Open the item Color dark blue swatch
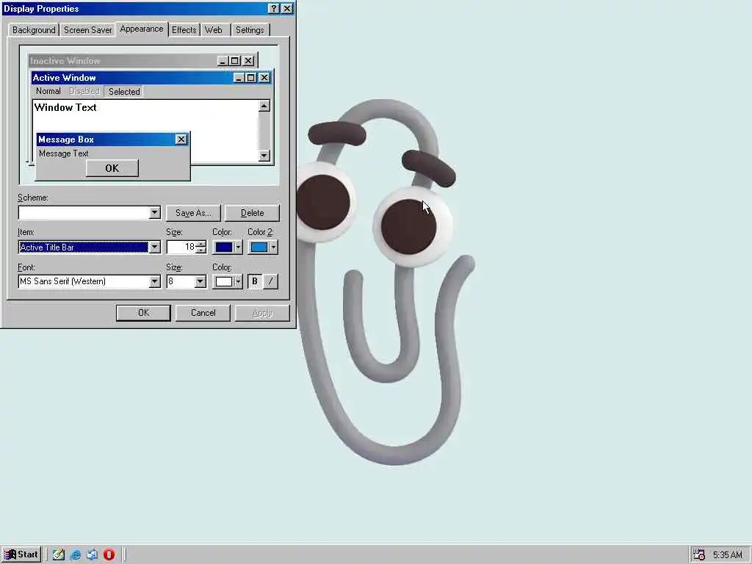Viewport: 752px width, 564px height. 228,247
